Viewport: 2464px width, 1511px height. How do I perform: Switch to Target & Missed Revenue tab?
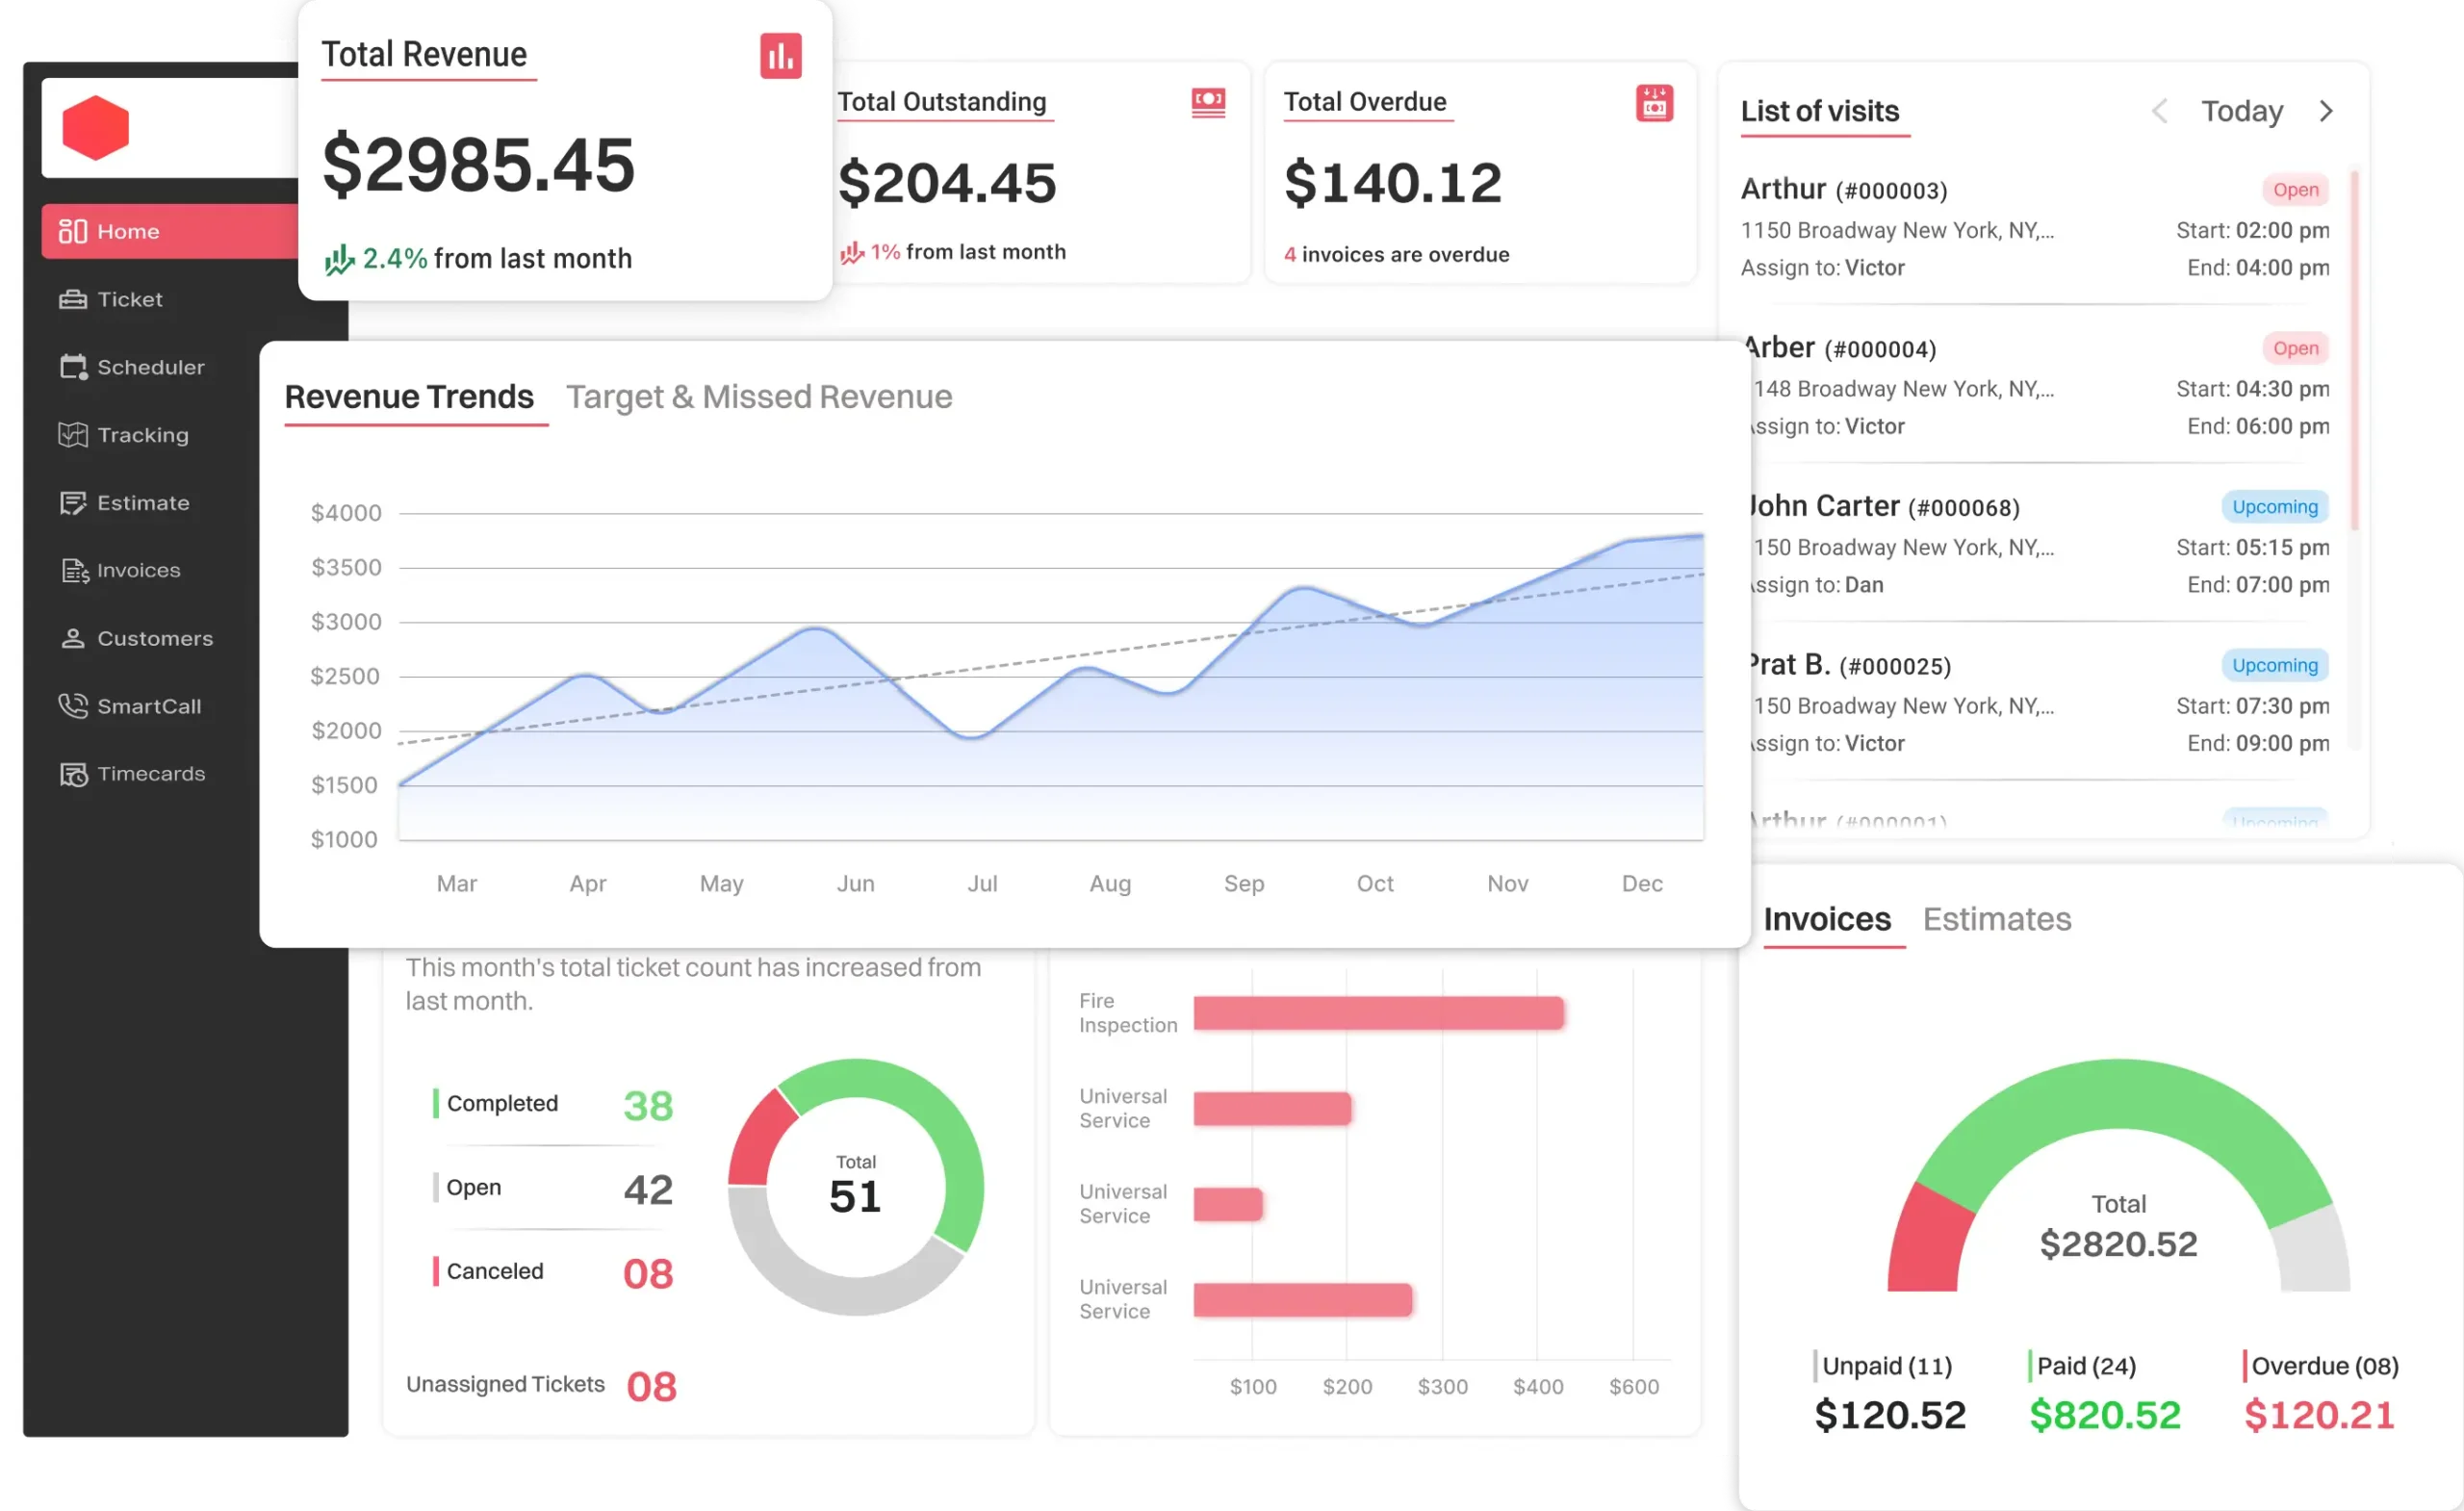click(x=759, y=397)
